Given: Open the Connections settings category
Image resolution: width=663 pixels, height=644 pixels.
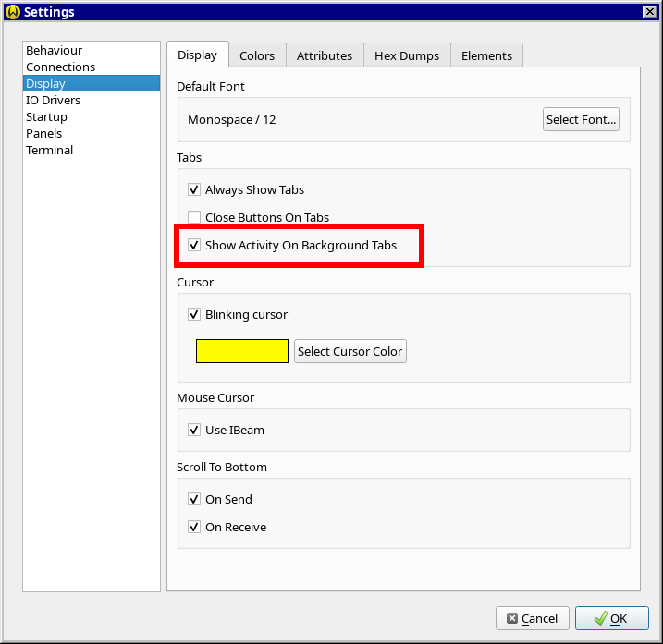Looking at the screenshot, I should coord(92,67).
